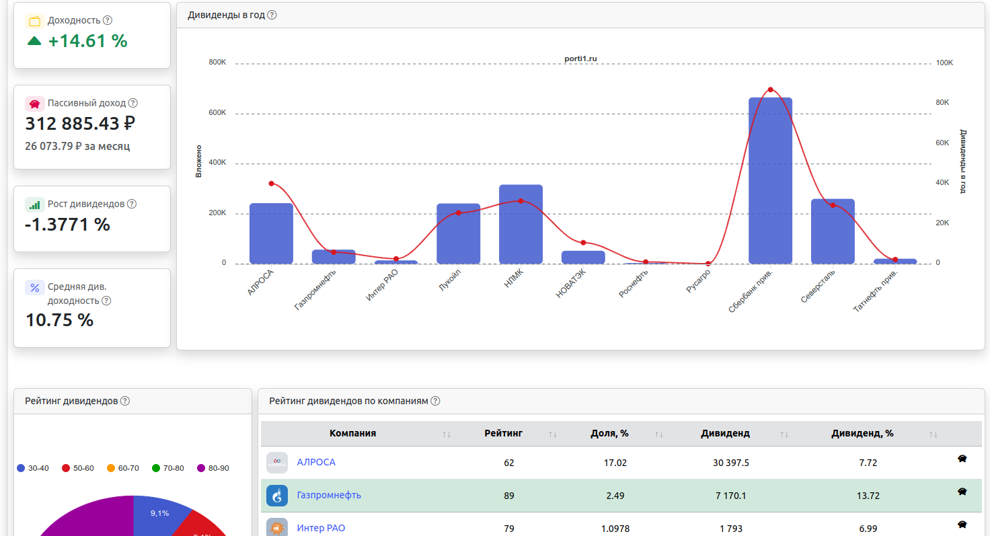Click the red dividend point above Сбербанк прив.
990x536 pixels.
pyautogui.click(x=770, y=89)
